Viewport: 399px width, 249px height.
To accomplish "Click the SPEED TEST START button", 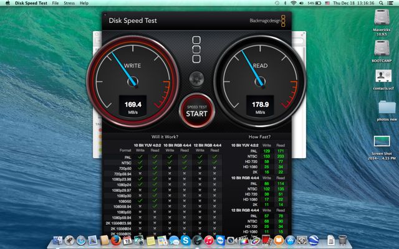I will click(197, 111).
